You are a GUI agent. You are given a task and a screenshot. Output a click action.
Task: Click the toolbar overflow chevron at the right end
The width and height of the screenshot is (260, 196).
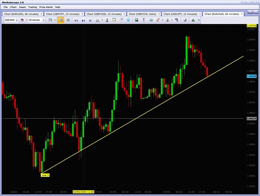pyautogui.click(x=199, y=20)
